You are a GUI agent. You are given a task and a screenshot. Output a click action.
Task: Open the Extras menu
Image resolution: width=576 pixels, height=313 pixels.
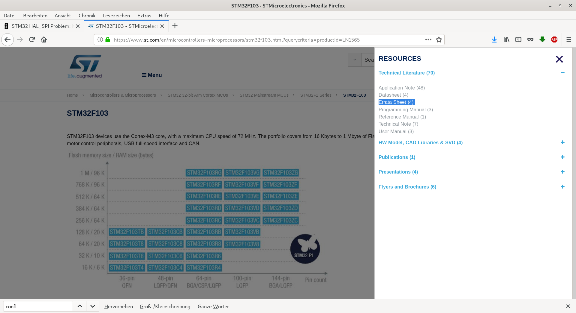[x=144, y=16]
